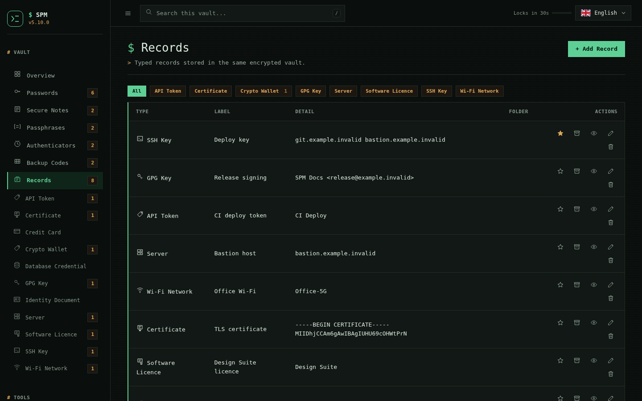Edit the Deploy key record
Screen dimensions: 642x401
611,133
